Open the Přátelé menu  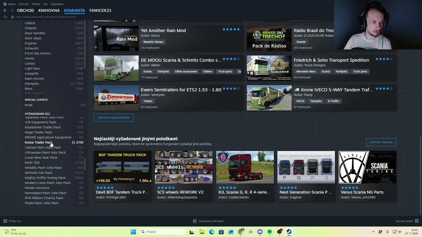tap(36, 4)
